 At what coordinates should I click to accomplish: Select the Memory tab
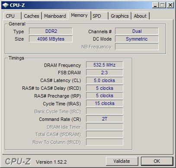coord(80,15)
